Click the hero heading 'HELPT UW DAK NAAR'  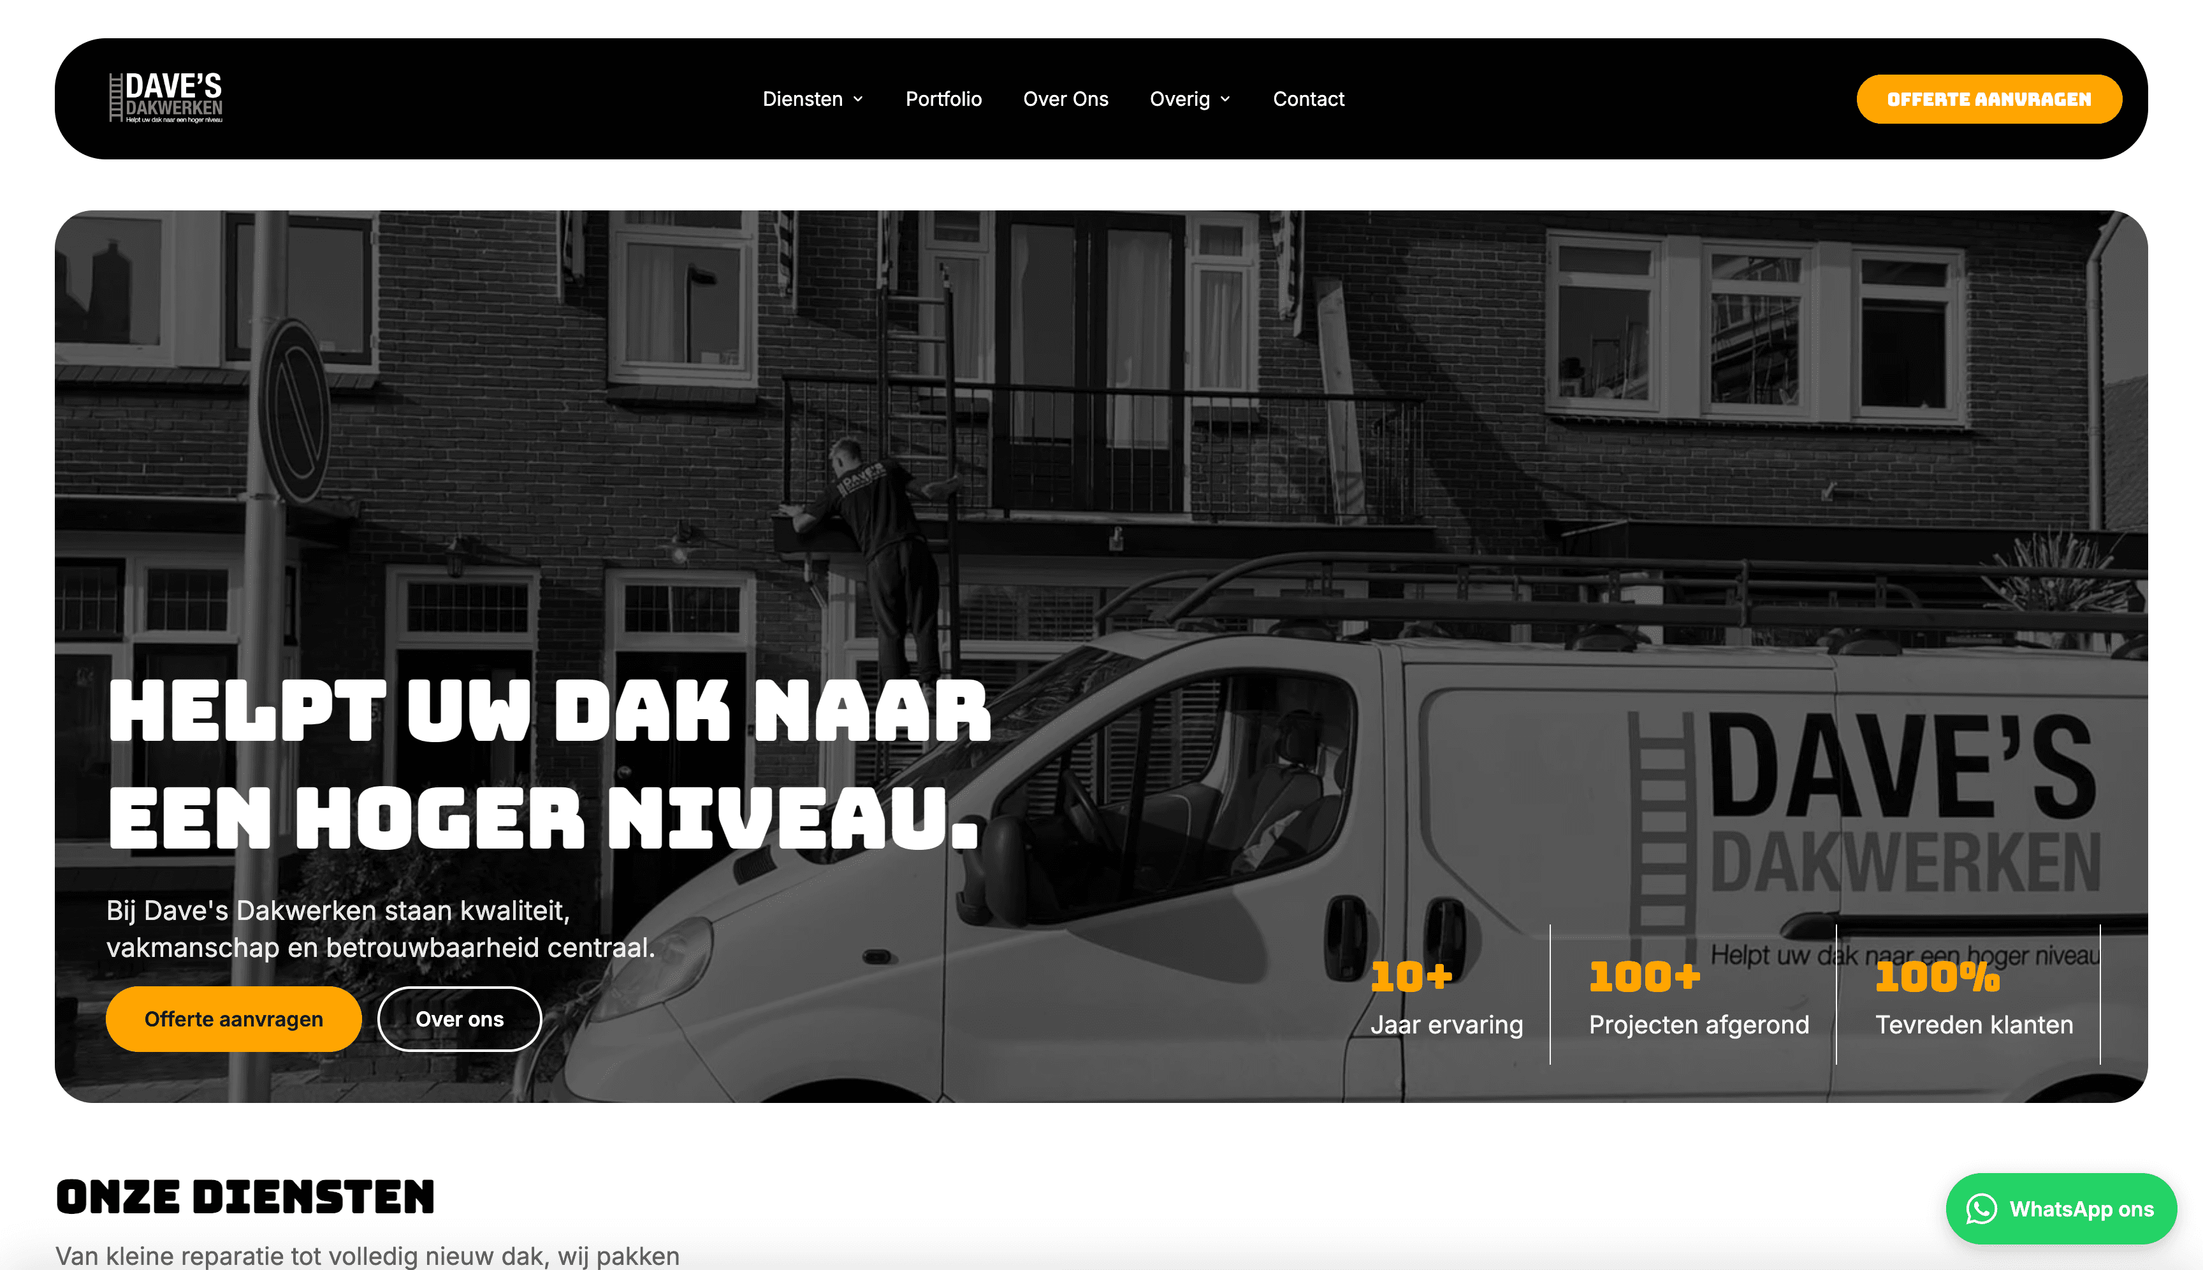click(x=549, y=712)
